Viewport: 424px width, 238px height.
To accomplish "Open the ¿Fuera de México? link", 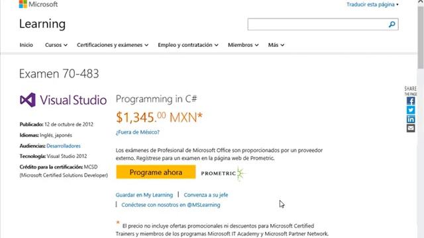I will 138,132.
